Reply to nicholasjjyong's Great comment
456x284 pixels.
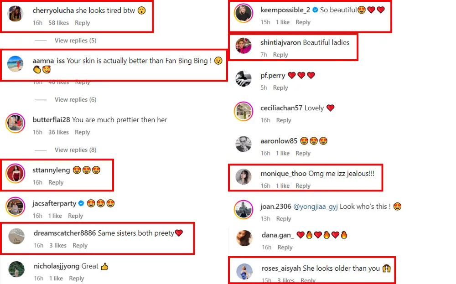coord(76,279)
